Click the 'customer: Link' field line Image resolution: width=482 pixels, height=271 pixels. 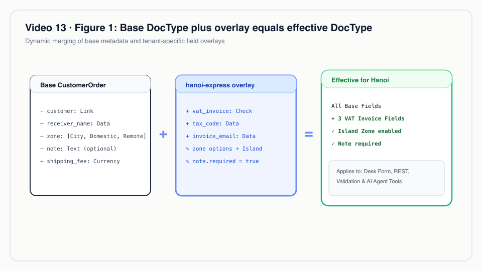pos(67,111)
